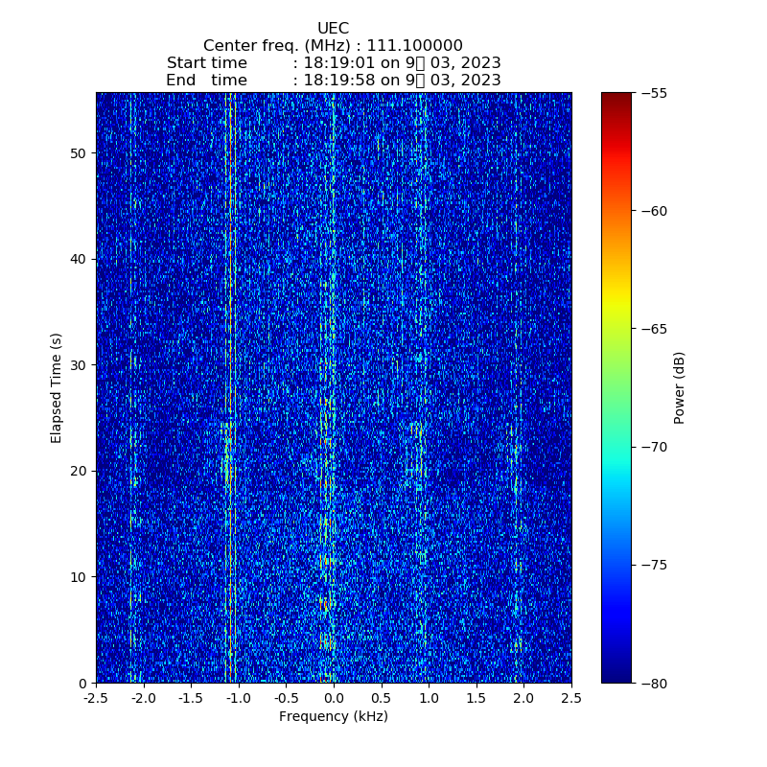This screenshot has width=767, height=767.
Task: Click the -2.5 frequency tick label
Action: click(x=95, y=699)
